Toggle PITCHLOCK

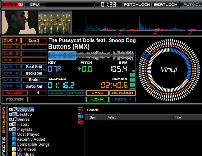(x=137, y=5)
